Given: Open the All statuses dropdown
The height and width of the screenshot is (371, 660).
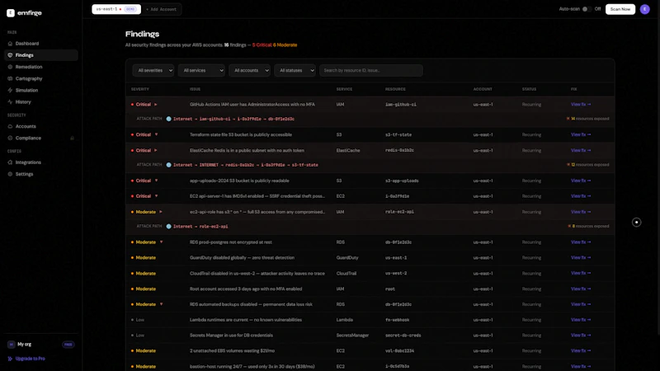Looking at the screenshot, I should pos(295,70).
